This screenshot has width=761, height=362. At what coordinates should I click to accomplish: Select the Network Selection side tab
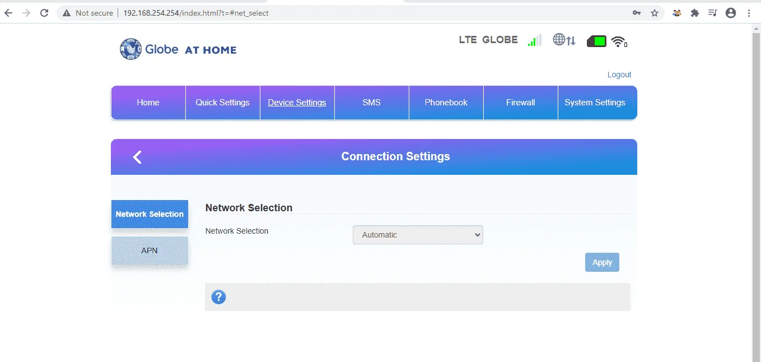coord(150,214)
